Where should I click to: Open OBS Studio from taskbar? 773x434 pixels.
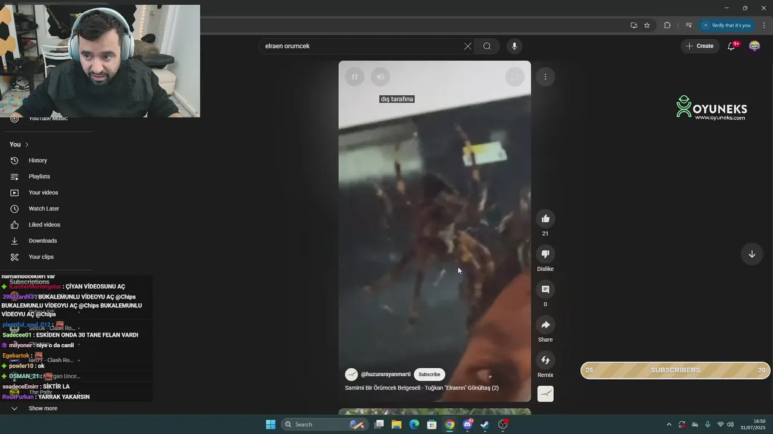[503, 424]
